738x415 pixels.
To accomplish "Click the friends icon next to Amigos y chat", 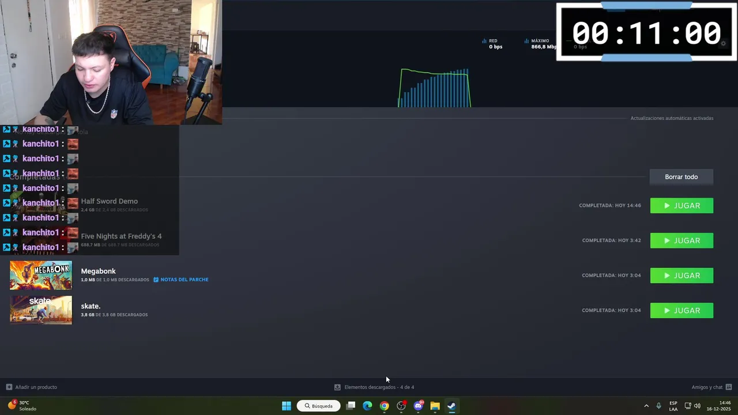I will tap(729, 387).
